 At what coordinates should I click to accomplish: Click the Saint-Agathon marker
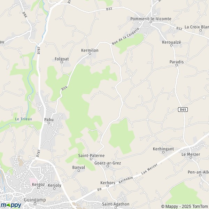[x=116, y=207]
